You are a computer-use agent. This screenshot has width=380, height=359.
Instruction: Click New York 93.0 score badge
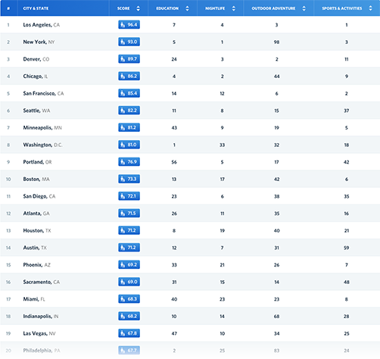(129, 42)
